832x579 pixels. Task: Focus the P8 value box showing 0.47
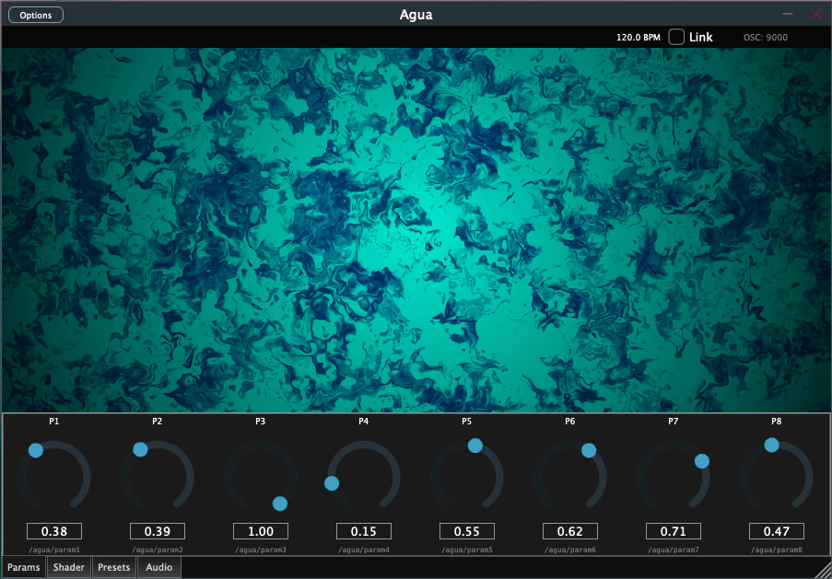coord(777,531)
